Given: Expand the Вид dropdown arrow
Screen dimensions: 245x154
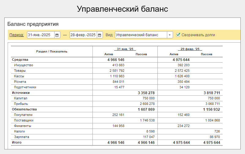Looking at the screenshot, I should tap(170, 35).
